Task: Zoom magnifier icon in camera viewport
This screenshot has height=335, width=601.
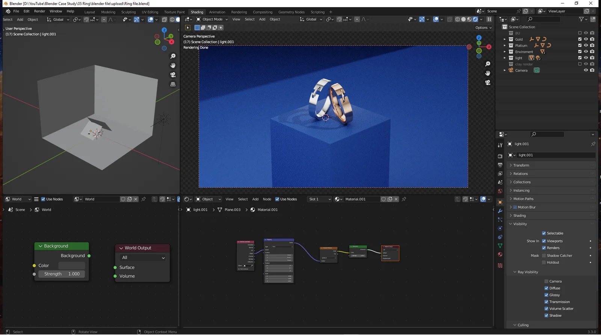Action: (x=488, y=64)
